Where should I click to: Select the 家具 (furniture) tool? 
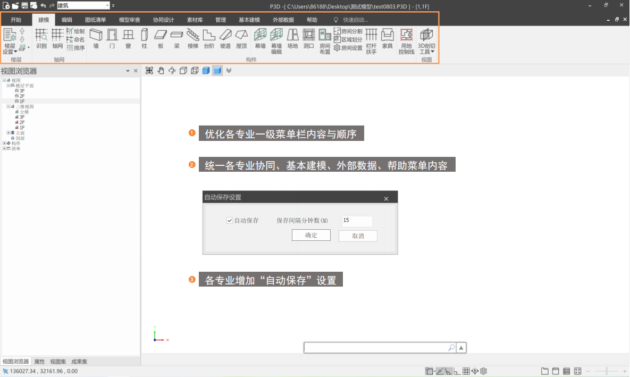tap(388, 39)
